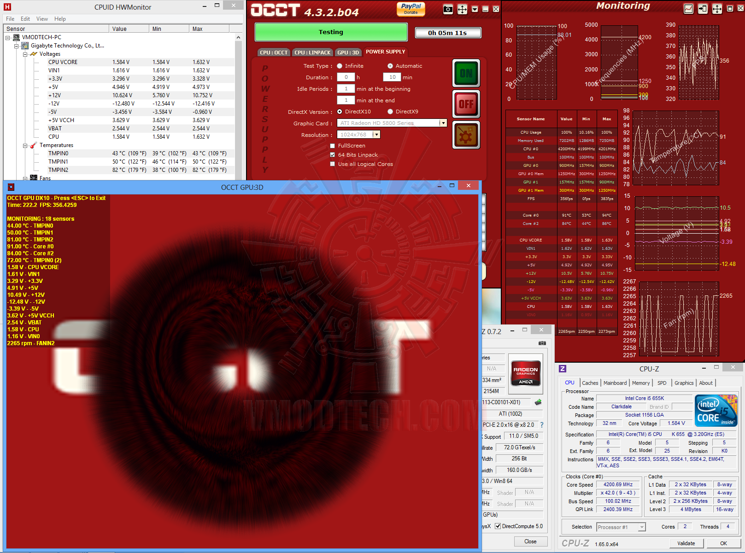Collapse the Temperatures tree node
Viewport: 745px width, 553px height.
[25, 146]
